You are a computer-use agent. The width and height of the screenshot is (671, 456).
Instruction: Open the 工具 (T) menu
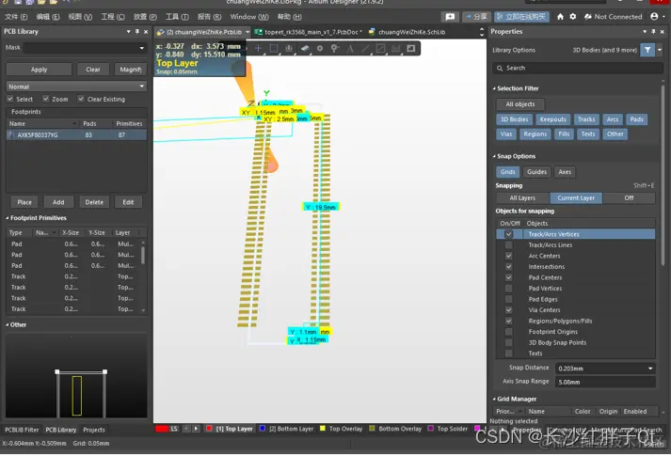pos(177,17)
